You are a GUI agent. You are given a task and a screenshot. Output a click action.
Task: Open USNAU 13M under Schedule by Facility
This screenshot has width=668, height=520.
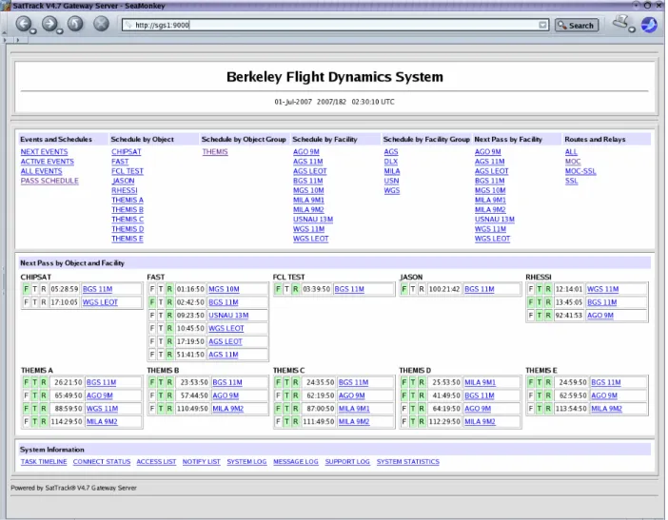[313, 220]
